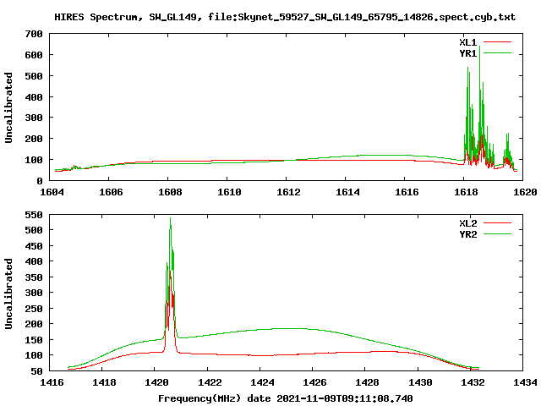This screenshot has width=541, height=406.
Task: Click the 1610 x-axis tick label
Action: (x=229, y=192)
